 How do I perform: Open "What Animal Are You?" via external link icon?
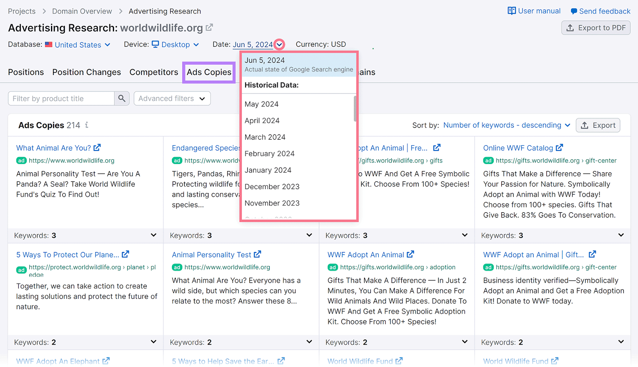(97, 147)
